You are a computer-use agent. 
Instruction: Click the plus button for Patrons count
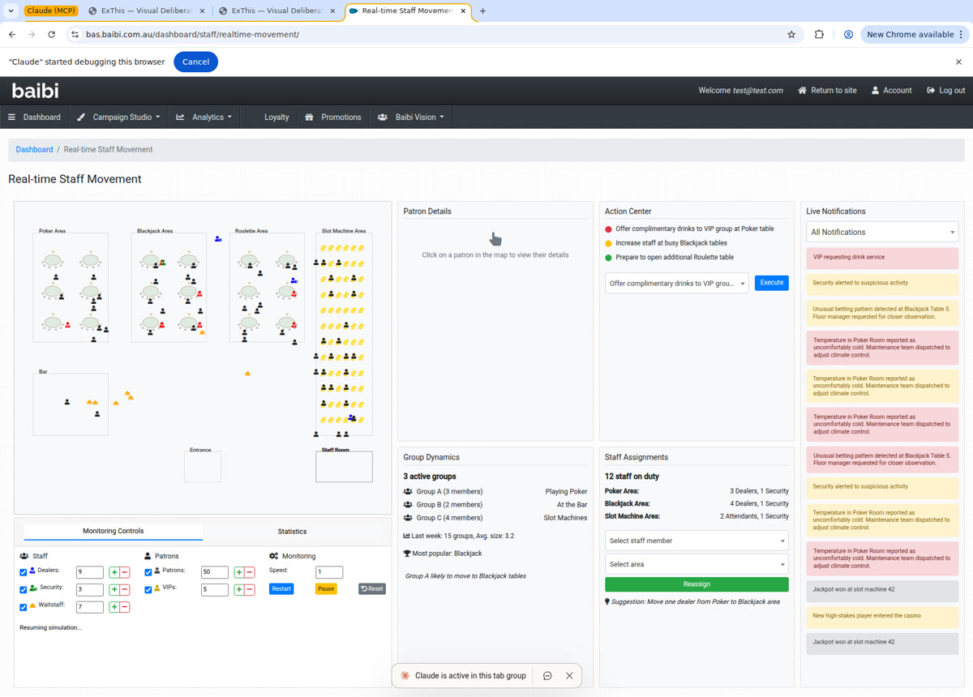[239, 572]
